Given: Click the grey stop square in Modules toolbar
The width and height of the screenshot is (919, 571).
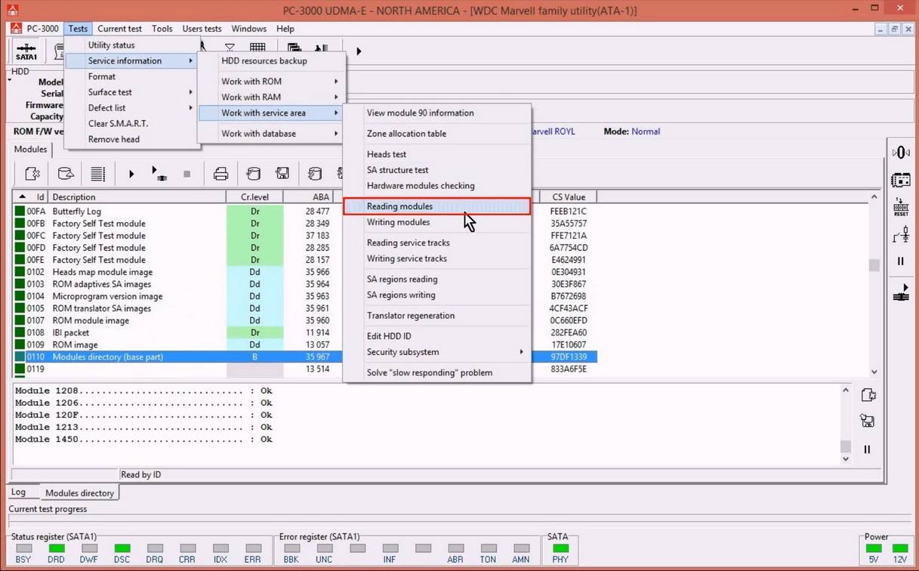Looking at the screenshot, I should [x=187, y=174].
